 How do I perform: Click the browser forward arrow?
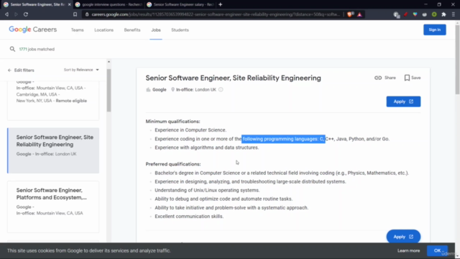[16, 14]
